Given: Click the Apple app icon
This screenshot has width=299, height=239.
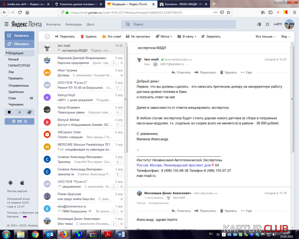Looking at the screenshot, I should point(22,183).
